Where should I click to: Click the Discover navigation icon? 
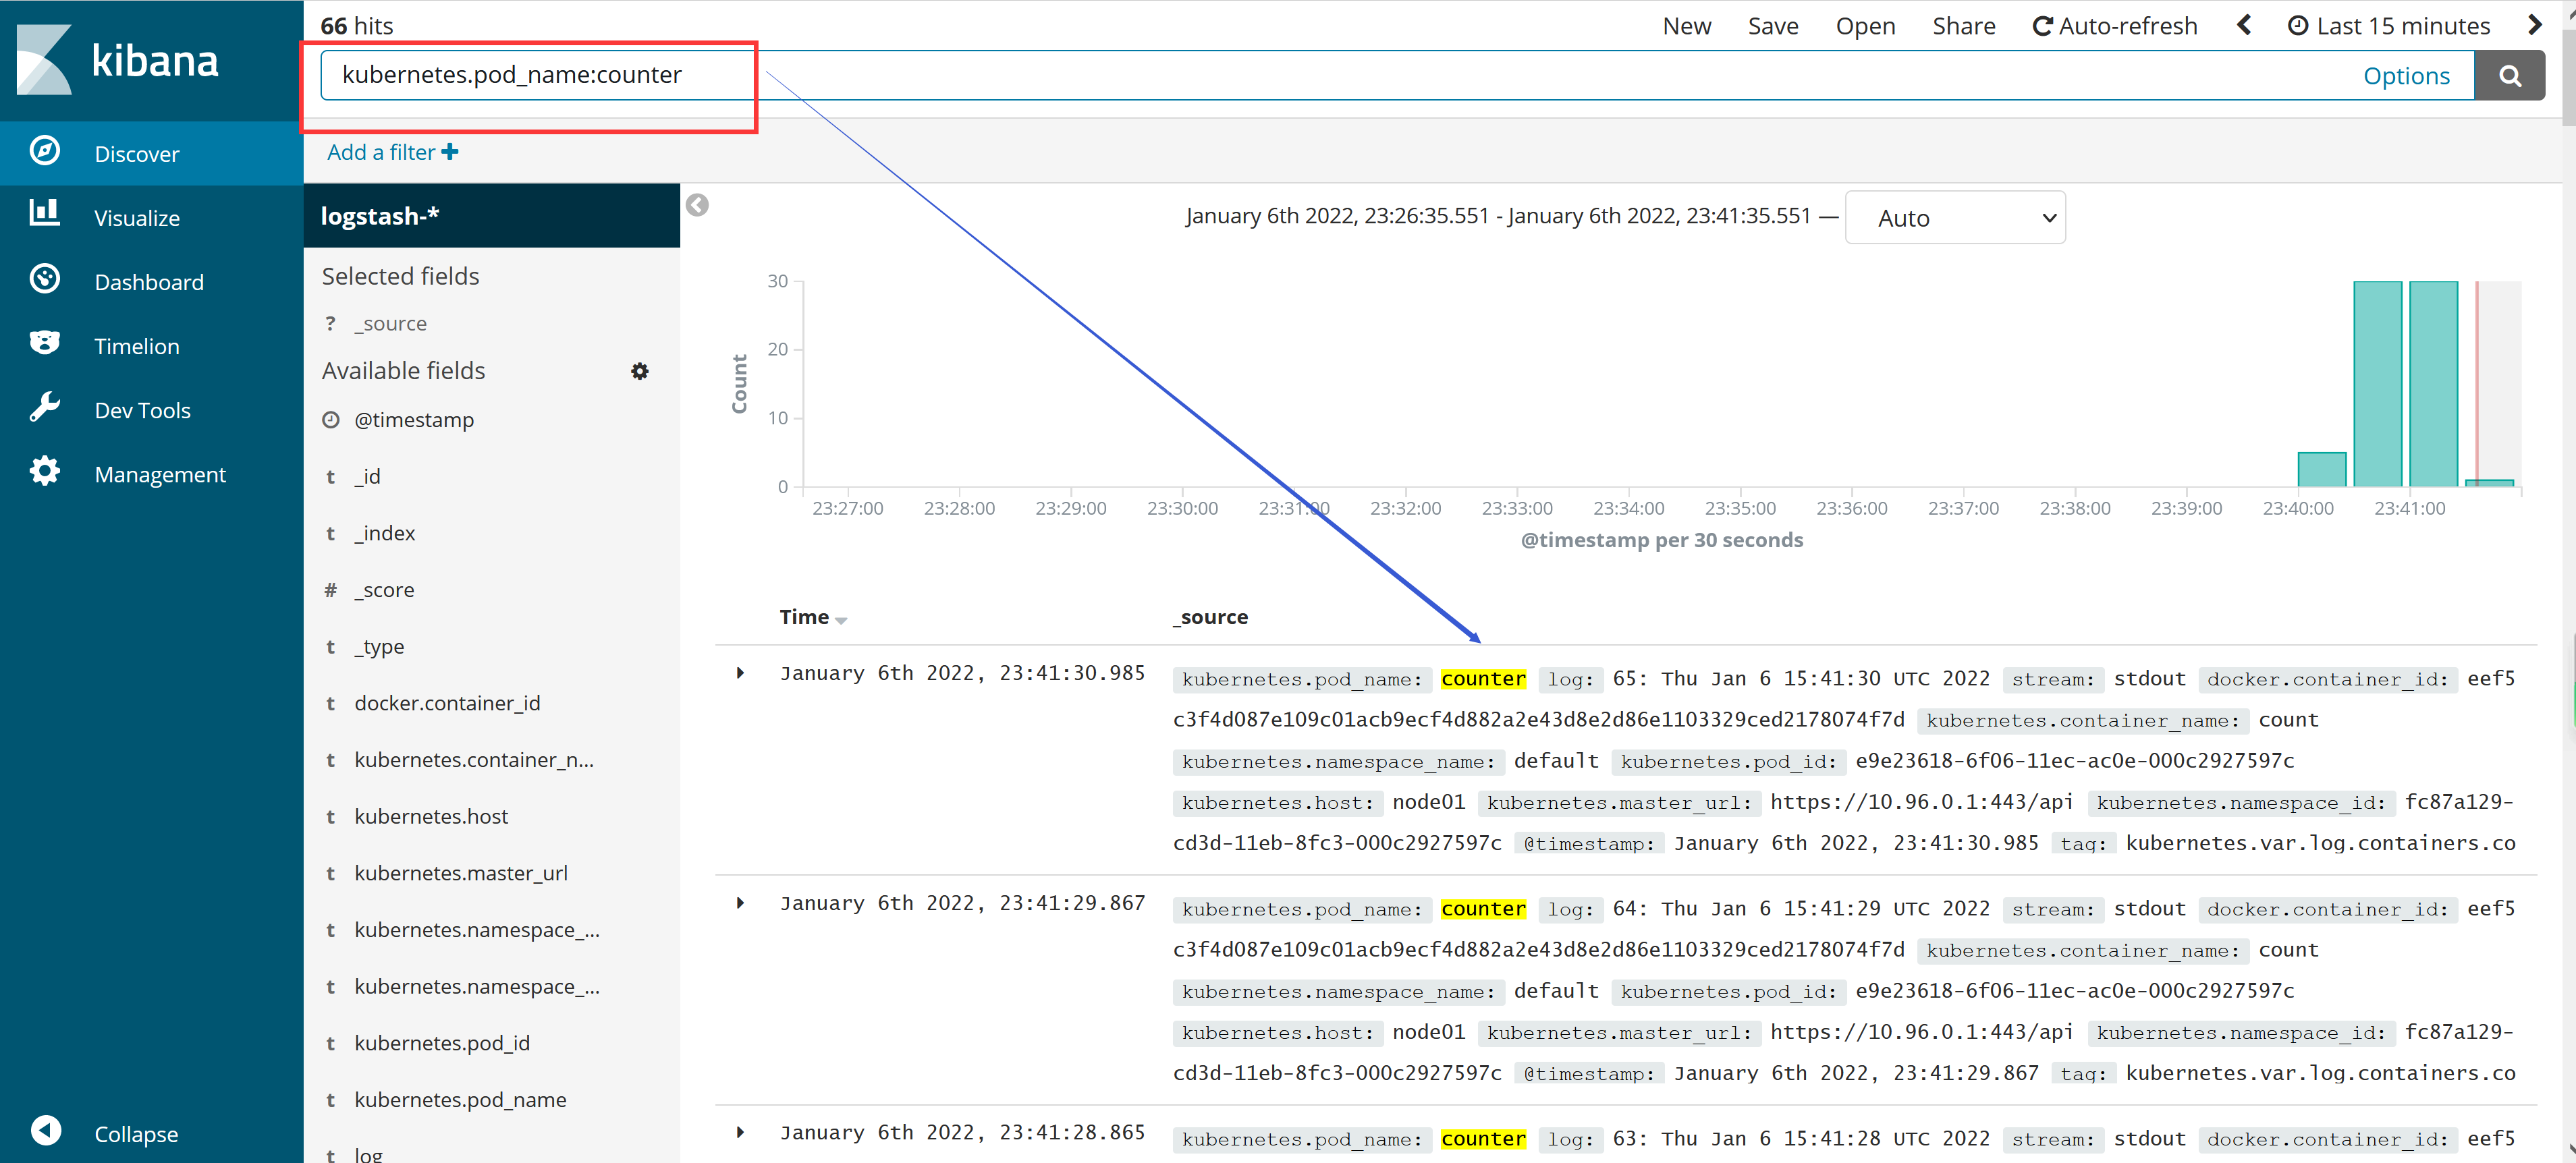pos(45,151)
